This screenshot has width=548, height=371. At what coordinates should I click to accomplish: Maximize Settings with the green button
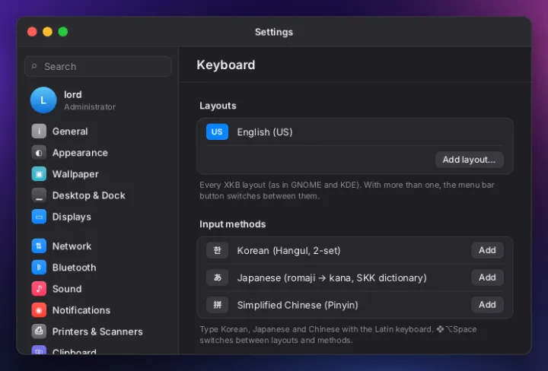click(x=63, y=32)
